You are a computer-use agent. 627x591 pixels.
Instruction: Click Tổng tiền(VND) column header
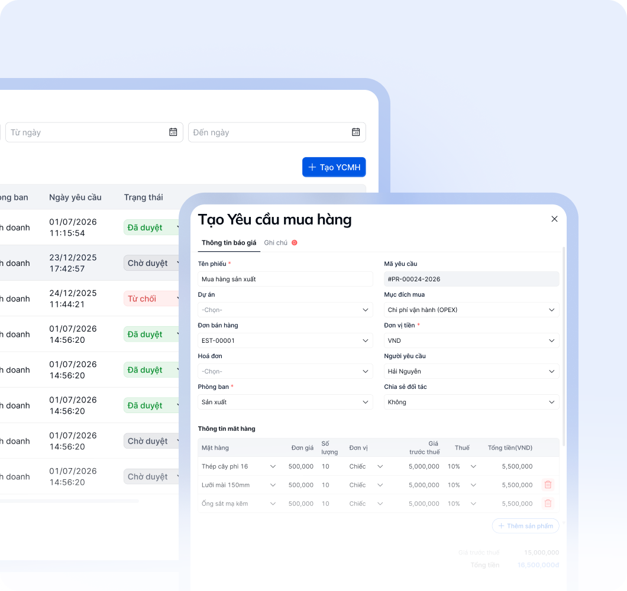pos(510,447)
